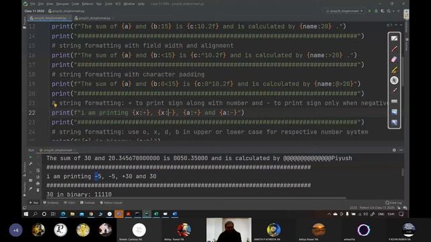
Task: Select the red pen annotation tool
Action: (x=394, y=49)
